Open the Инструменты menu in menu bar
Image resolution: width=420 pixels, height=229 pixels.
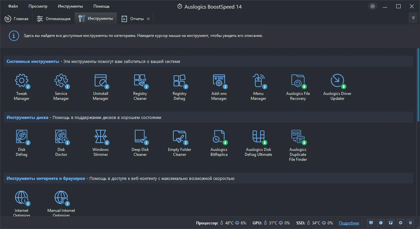pos(70,6)
